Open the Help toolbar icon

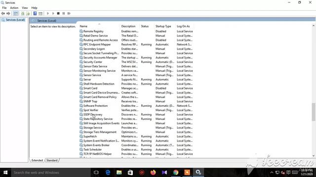pos(35,13)
